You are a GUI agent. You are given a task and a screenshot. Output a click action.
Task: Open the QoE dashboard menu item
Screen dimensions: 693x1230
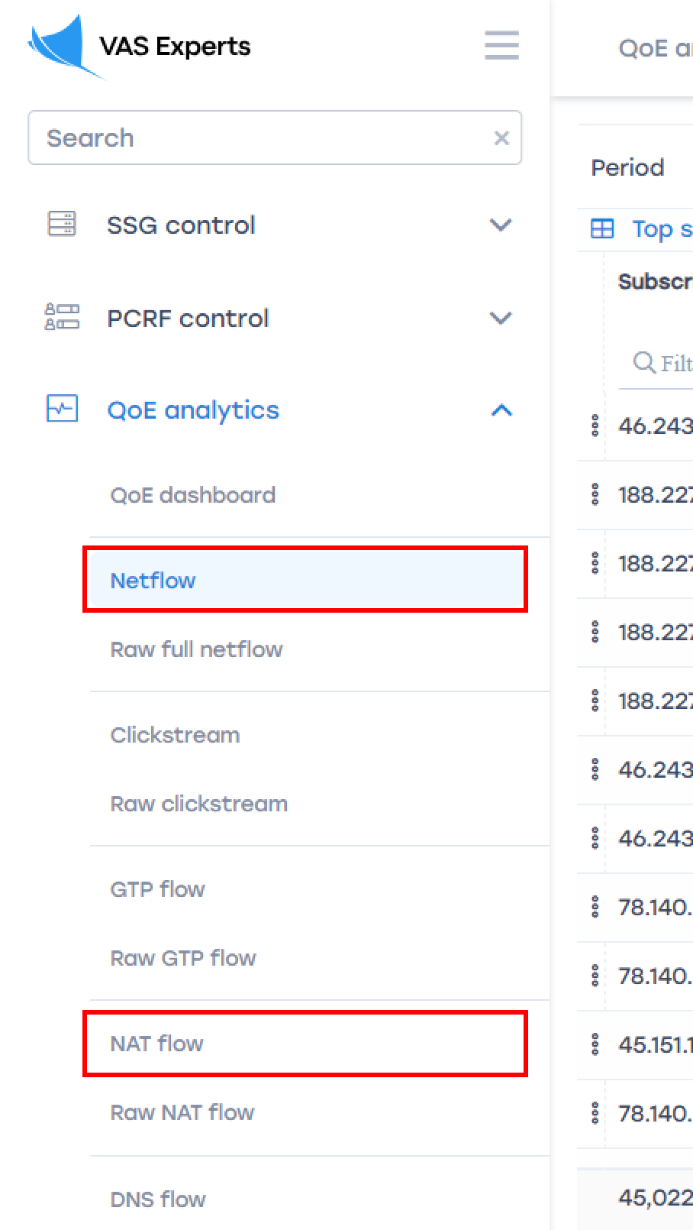click(x=193, y=495)
